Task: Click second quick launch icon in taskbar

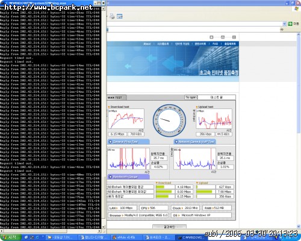Action: click(x=32, y=237)
